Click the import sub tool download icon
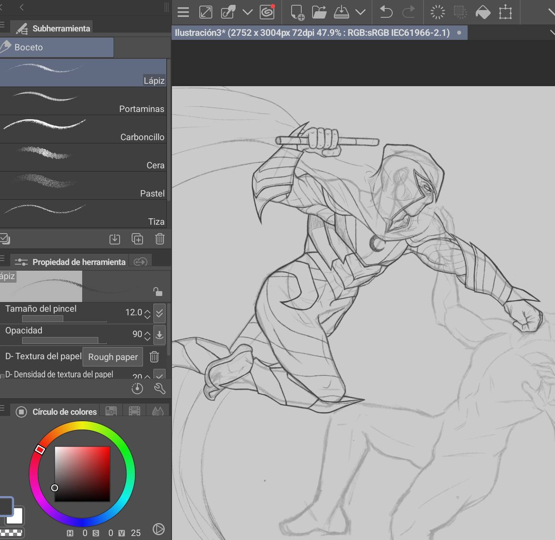The width and height of the screenshot is (555, 540). pyautogui.click(x=115, y=239)
